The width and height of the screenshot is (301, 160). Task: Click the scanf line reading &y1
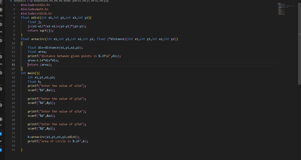click(41, 103)
